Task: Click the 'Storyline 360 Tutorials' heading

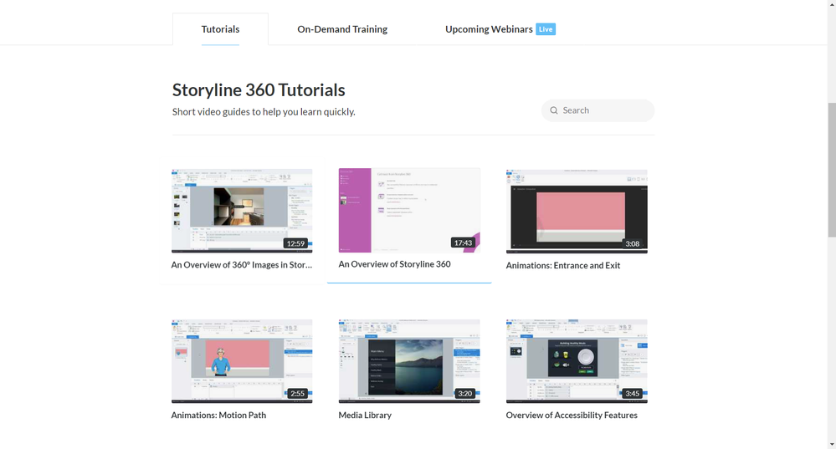Action: coord(259,90)
